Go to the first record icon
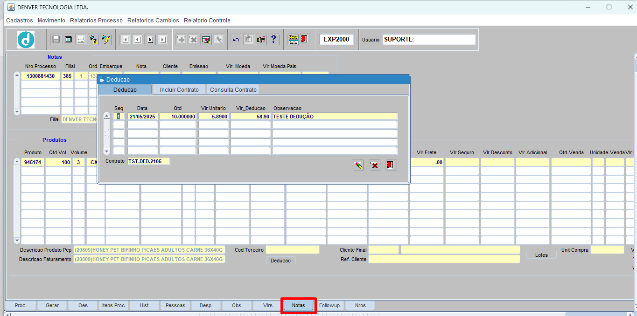637x316 pixels. [x=125, y=40]
